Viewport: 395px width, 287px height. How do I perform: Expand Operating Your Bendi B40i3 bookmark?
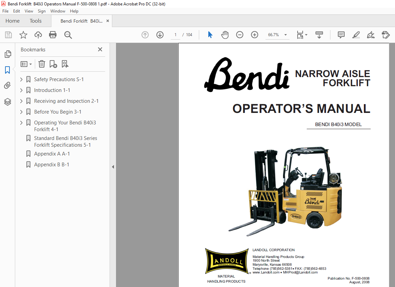click(x=21, y=123)
